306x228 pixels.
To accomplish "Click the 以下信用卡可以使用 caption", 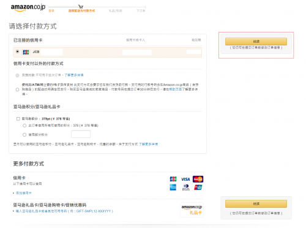I will [x=28, y=184].
